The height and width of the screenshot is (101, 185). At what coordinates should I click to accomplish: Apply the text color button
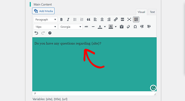coord(100,27)
